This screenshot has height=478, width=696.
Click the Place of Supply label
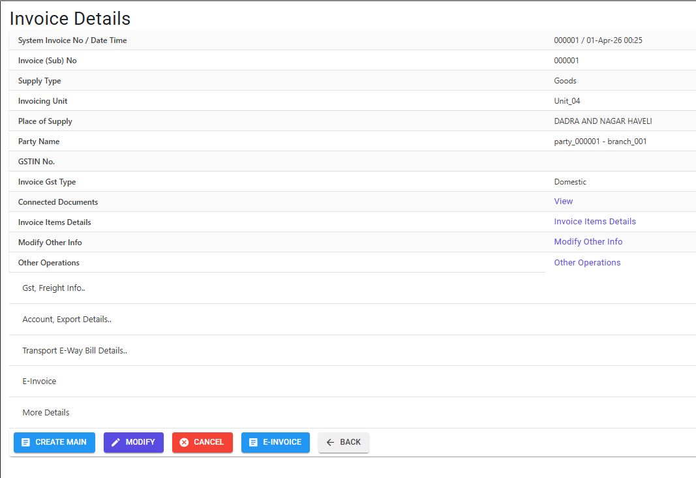[45, 121]
